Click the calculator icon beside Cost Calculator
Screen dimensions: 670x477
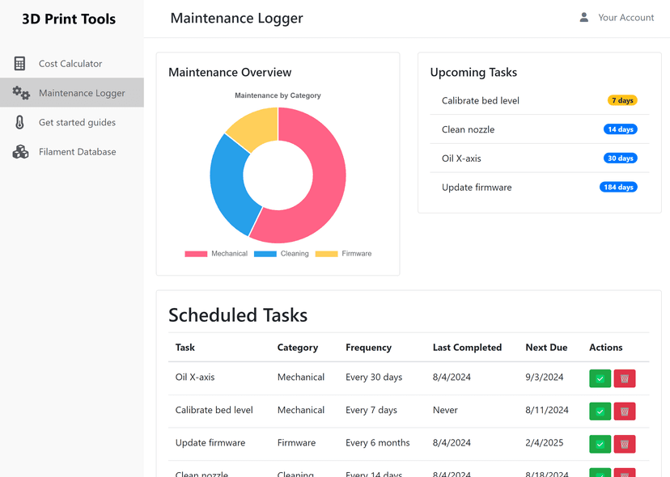pos(19,64)
